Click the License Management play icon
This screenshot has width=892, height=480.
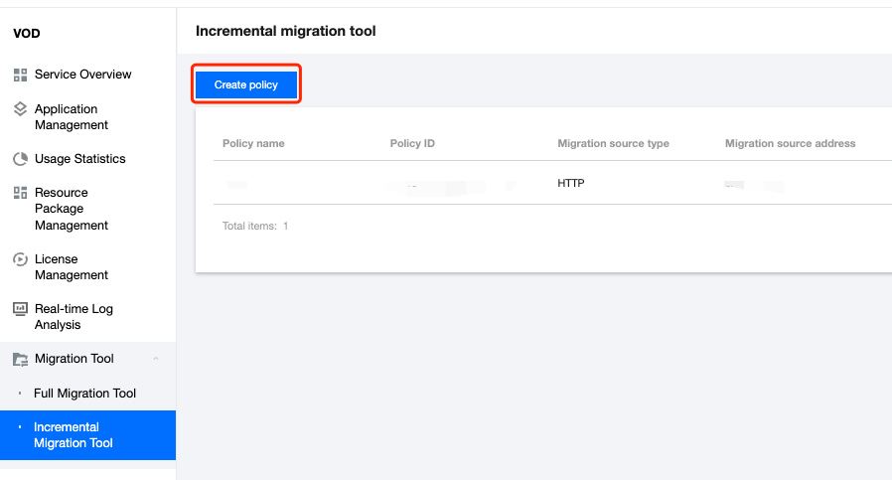coord(20,259)
